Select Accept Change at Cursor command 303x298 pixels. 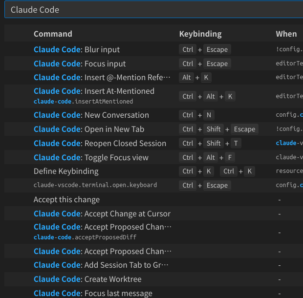(x=153, y=213)
